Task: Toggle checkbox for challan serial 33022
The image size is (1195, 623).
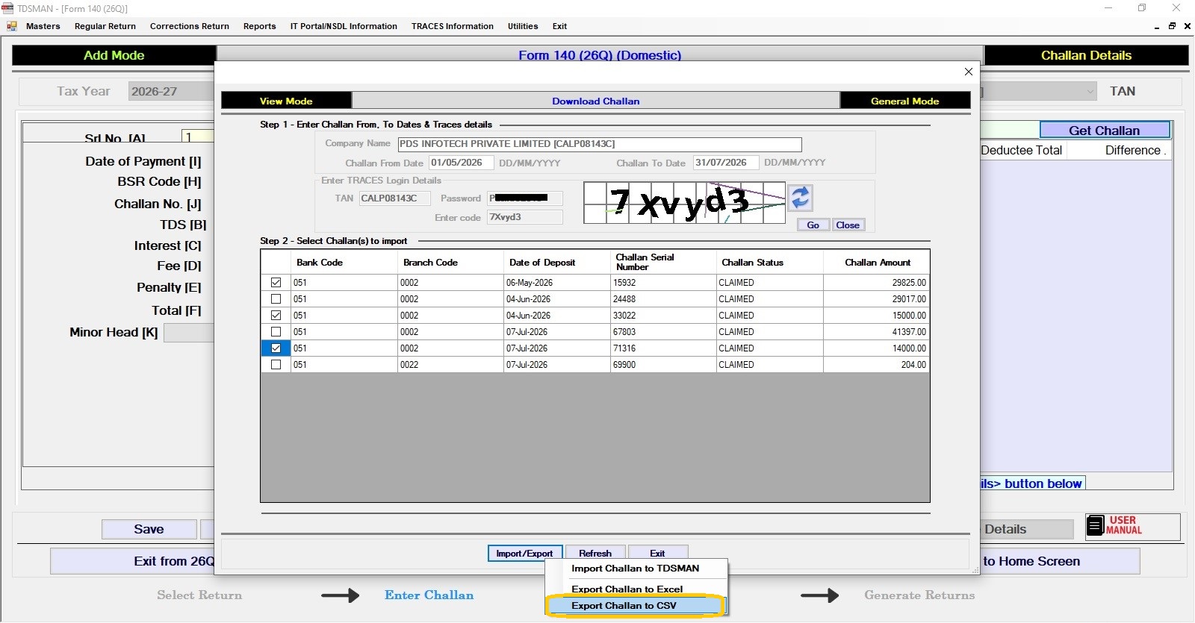Action: click(276, 316)
